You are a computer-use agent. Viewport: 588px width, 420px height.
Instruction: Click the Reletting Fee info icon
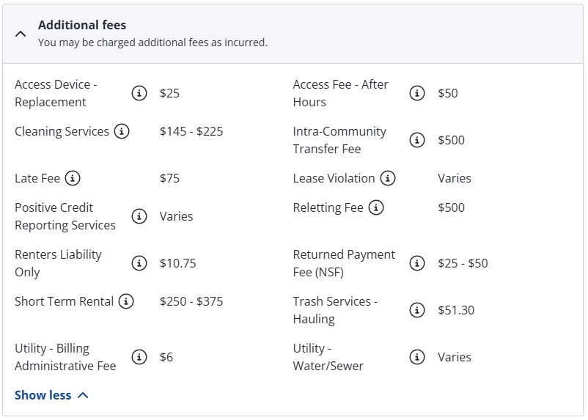375,207
